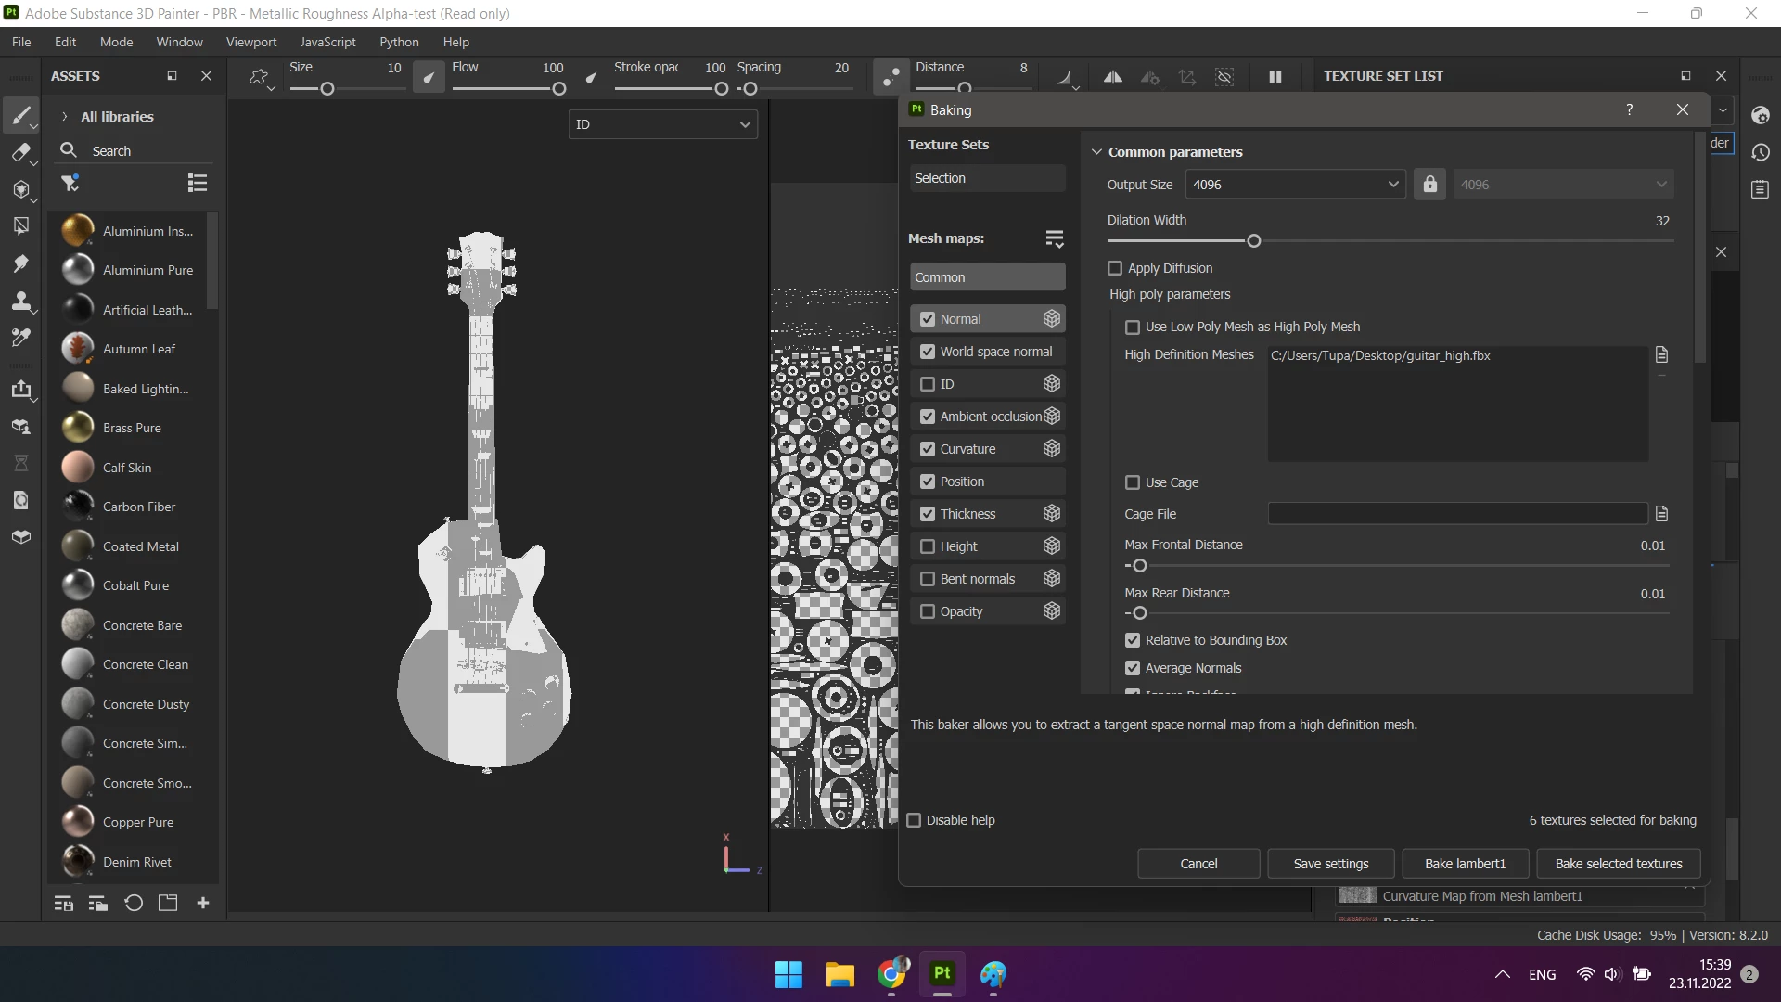Screen dimensions: 1781x1002
Task: Select the Polygon Fill tool
Action: [20, 226]
